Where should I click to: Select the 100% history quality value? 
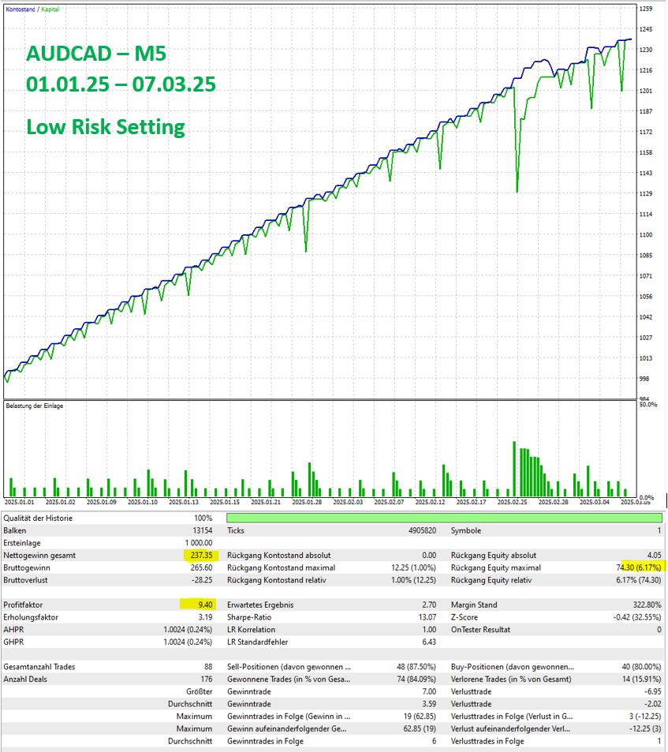203,518
